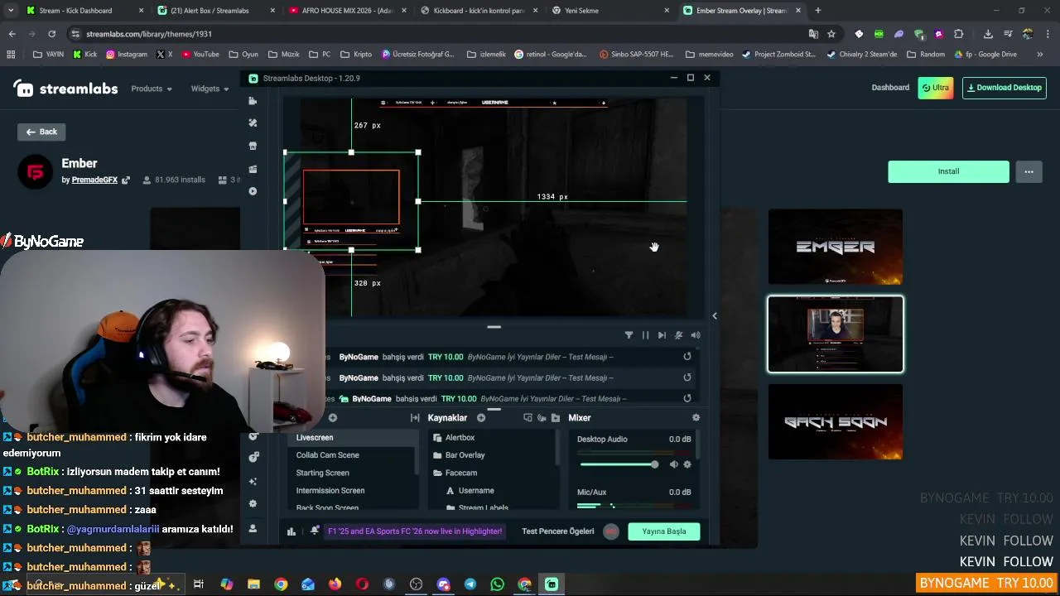Click the Highlighter announcement banner

pyautogui.click(x=415, y=531)
